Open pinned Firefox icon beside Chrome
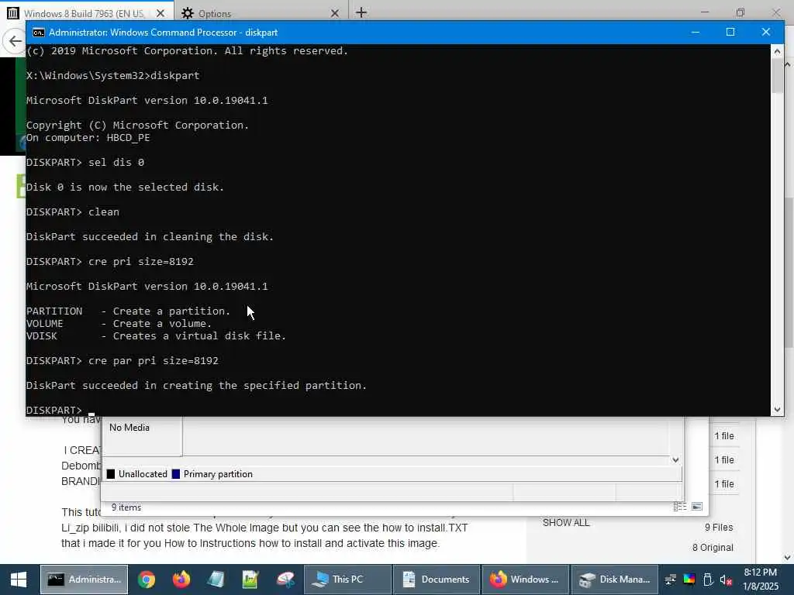 pos(181,580)
